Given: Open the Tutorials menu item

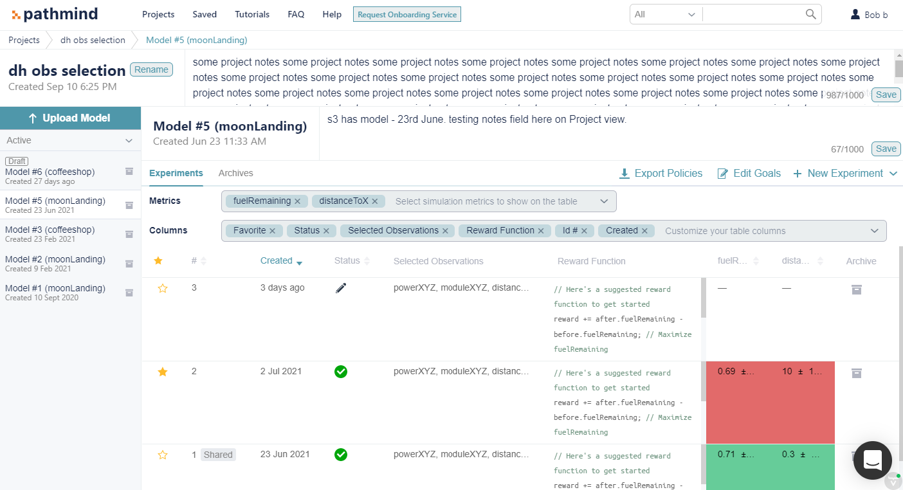Looking at the screenshot, I should pos(252,14).
